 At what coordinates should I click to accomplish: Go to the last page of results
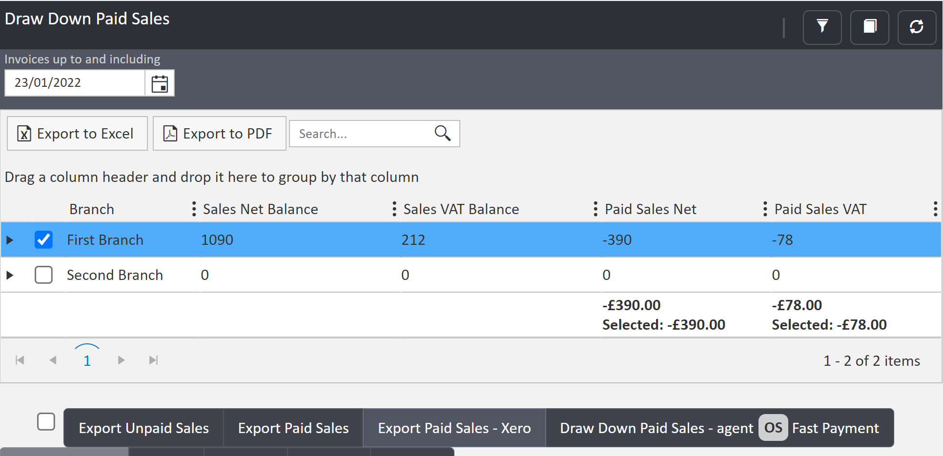point(153,360)
